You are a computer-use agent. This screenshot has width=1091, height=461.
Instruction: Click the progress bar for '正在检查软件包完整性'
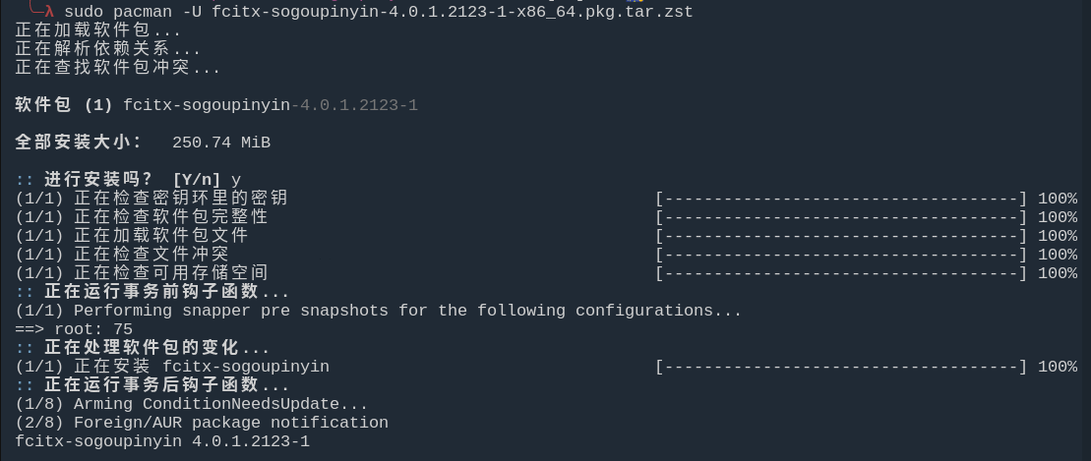pos(841,217)
